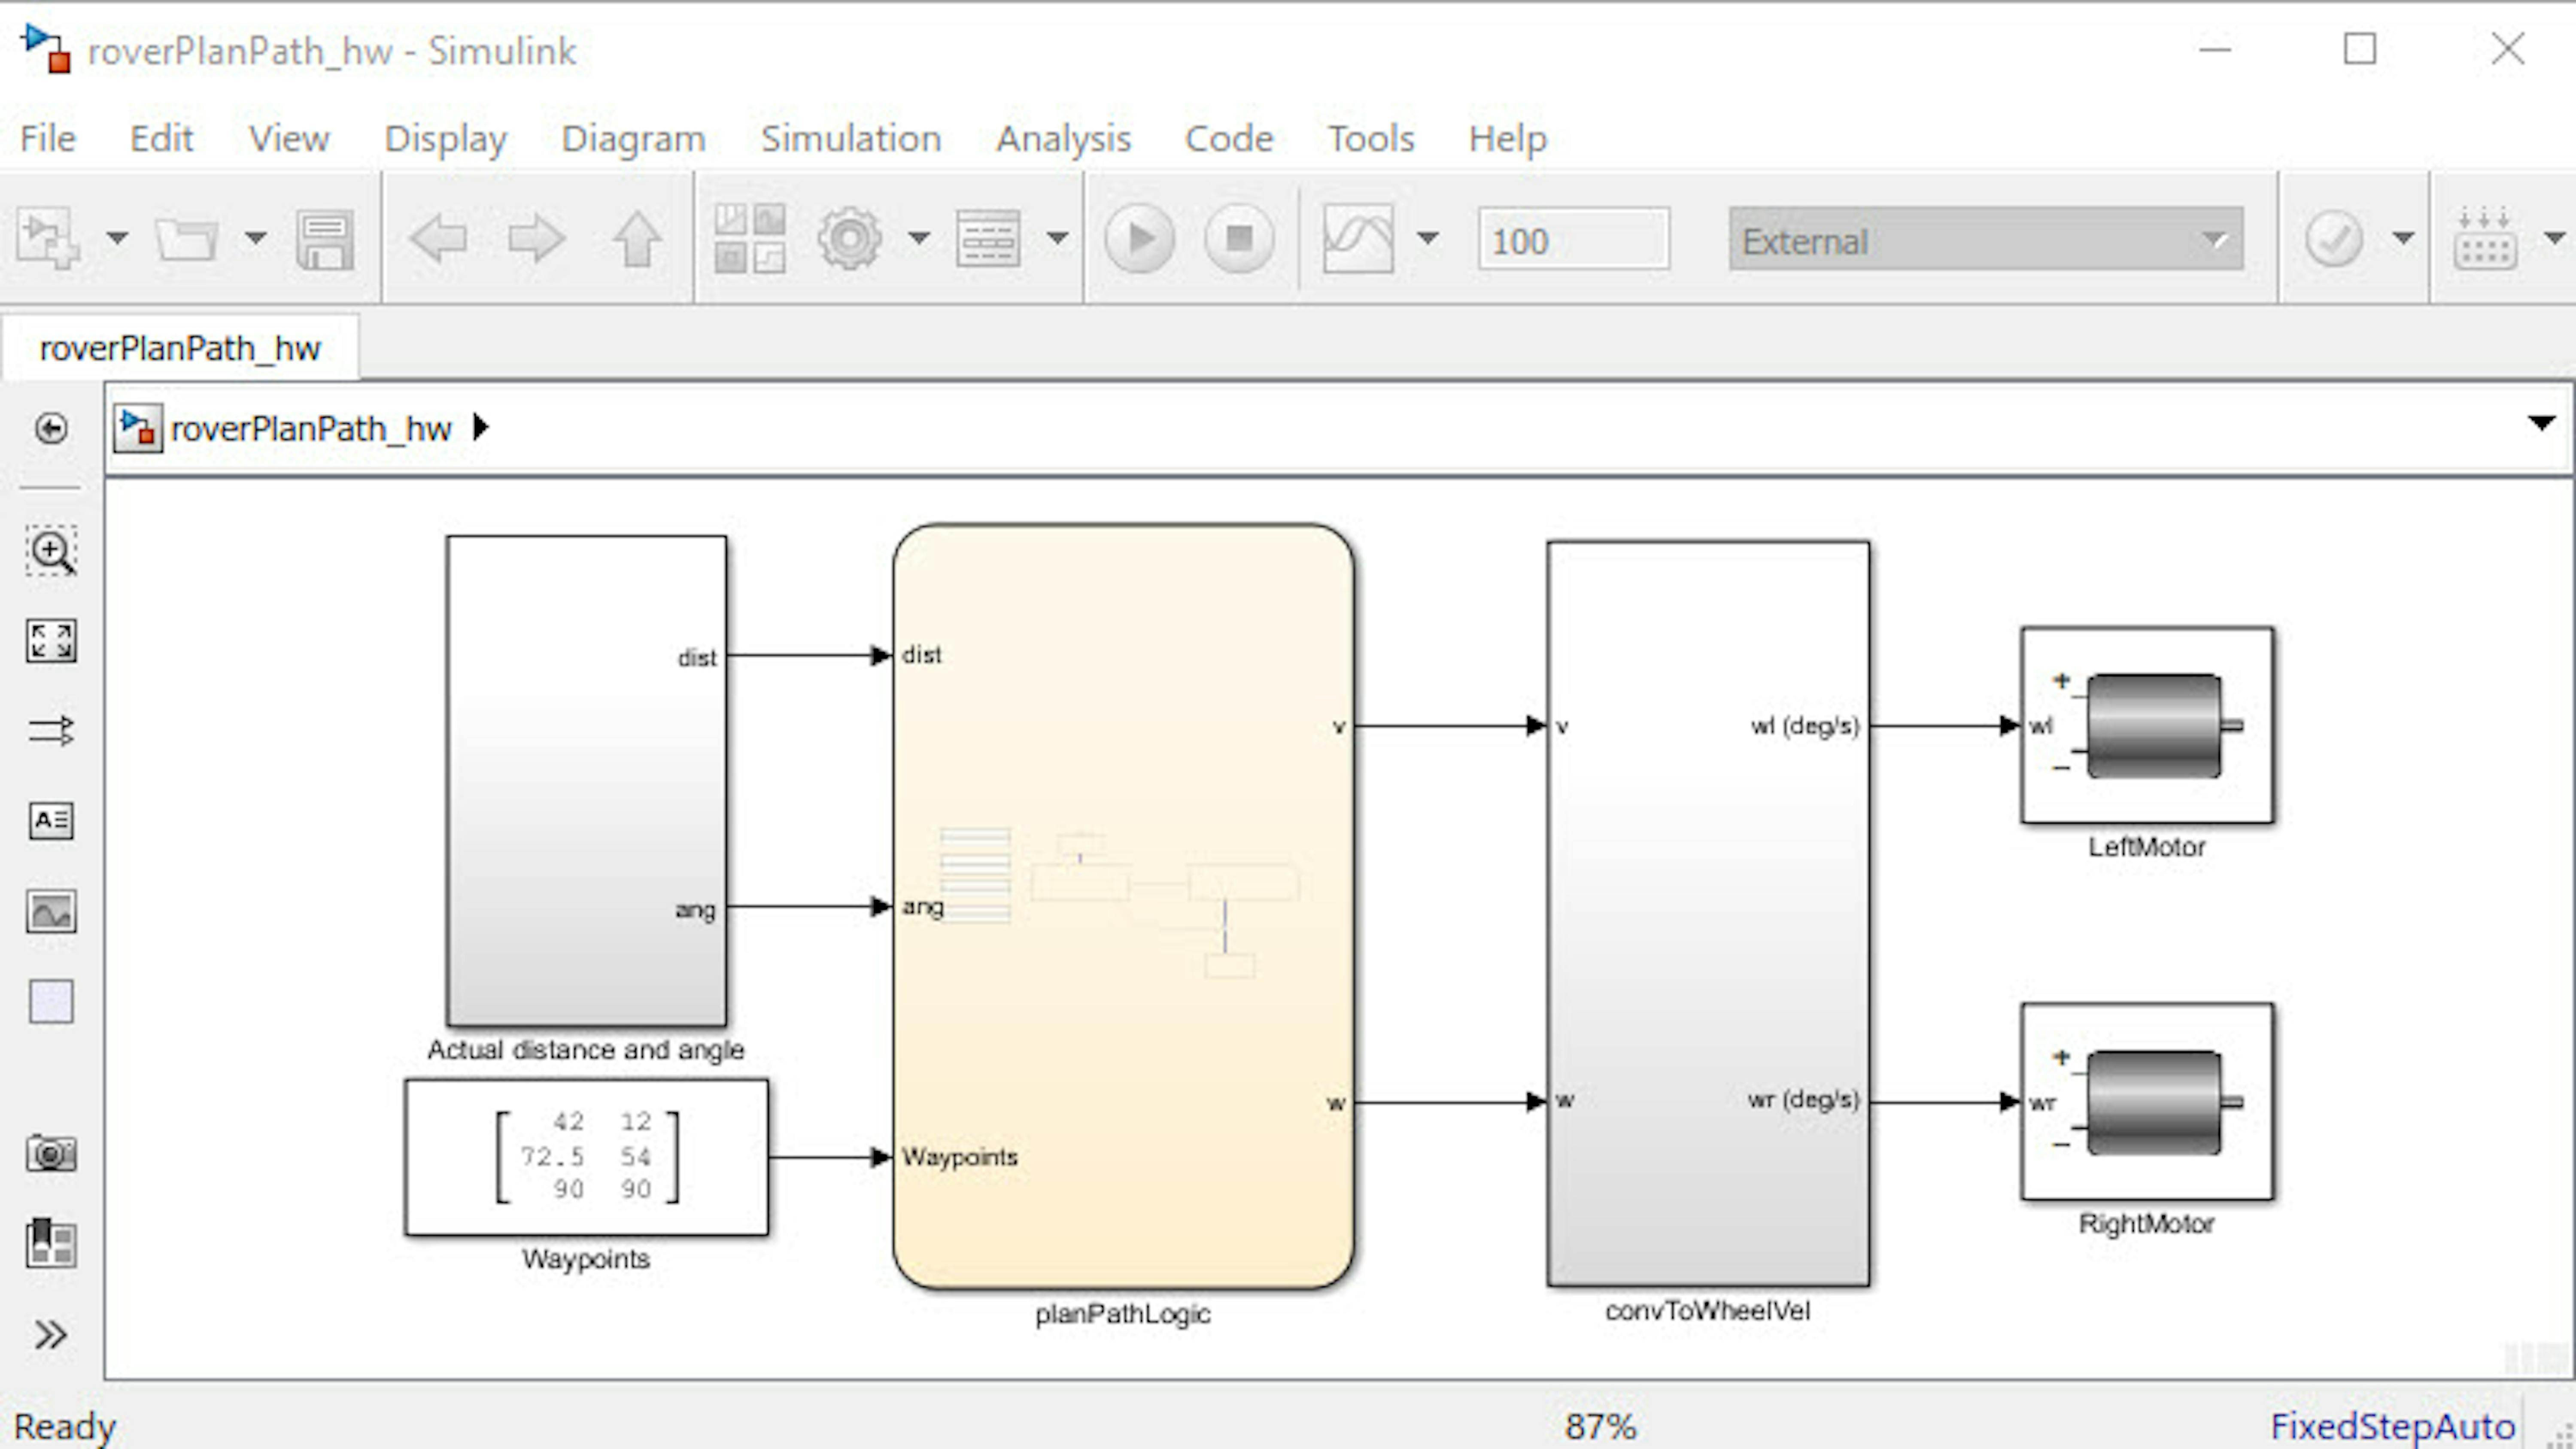This screenshot has width=2576, height=1449.
Task: Open the Simulation menu
Action: click(x=851, y=138)
